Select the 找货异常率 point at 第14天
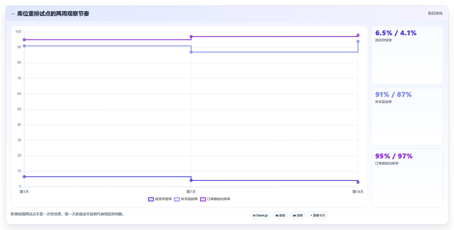 click(x=358, y=182)
